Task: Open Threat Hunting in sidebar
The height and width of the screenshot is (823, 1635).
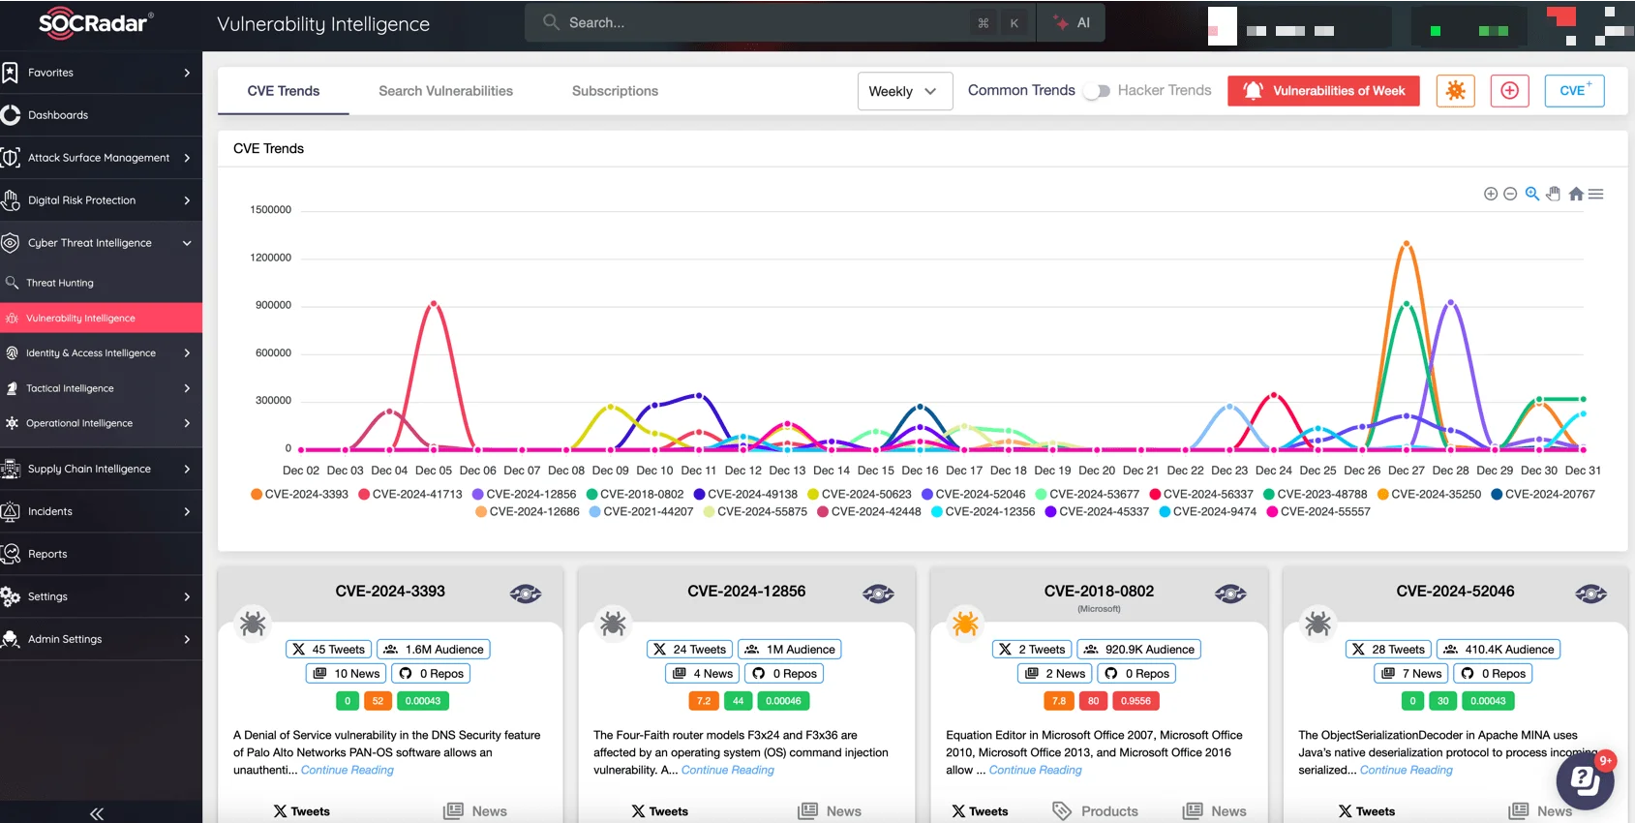Action: 101,283
